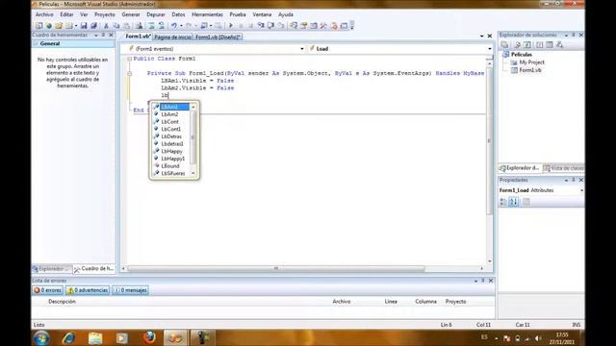Close the Cuadro de herramientas panel

tap(112, 36)
